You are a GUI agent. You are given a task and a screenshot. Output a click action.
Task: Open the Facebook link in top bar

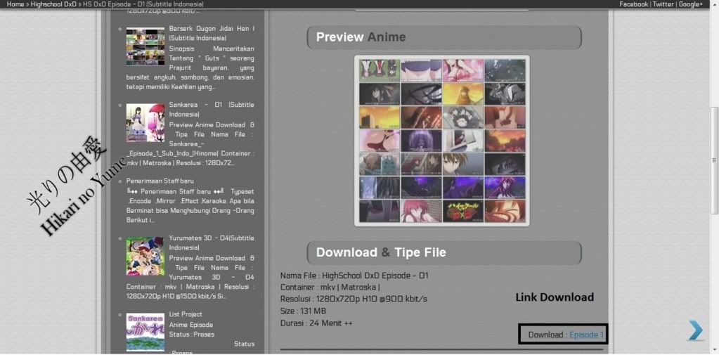[x=633, y=4]
